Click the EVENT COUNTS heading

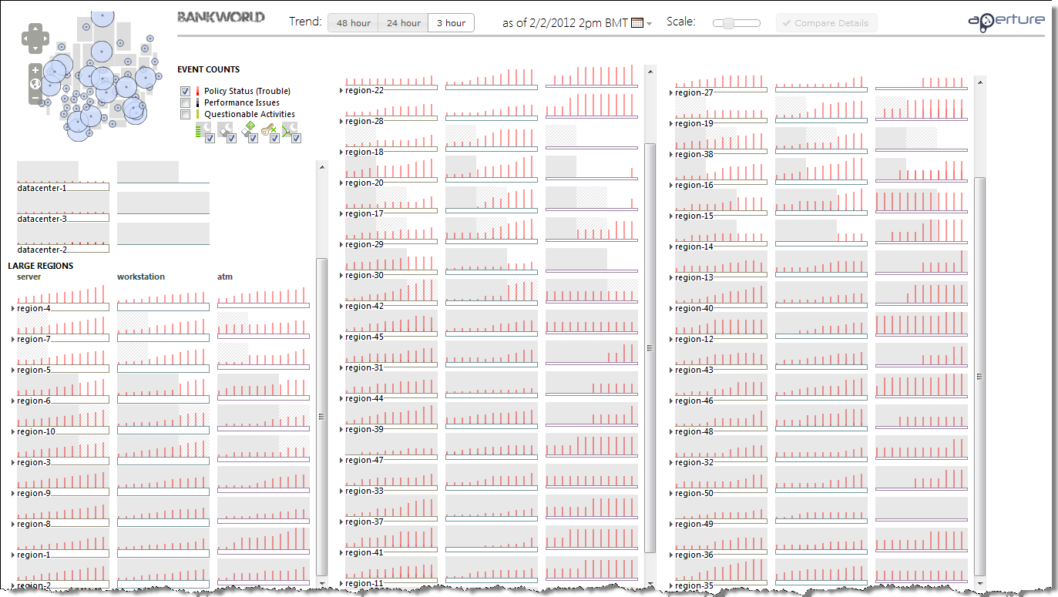pyautogui.click(x=208, y=69)
